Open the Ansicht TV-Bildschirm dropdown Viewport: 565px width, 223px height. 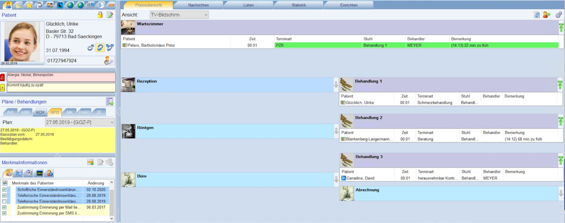coord(179,15)
